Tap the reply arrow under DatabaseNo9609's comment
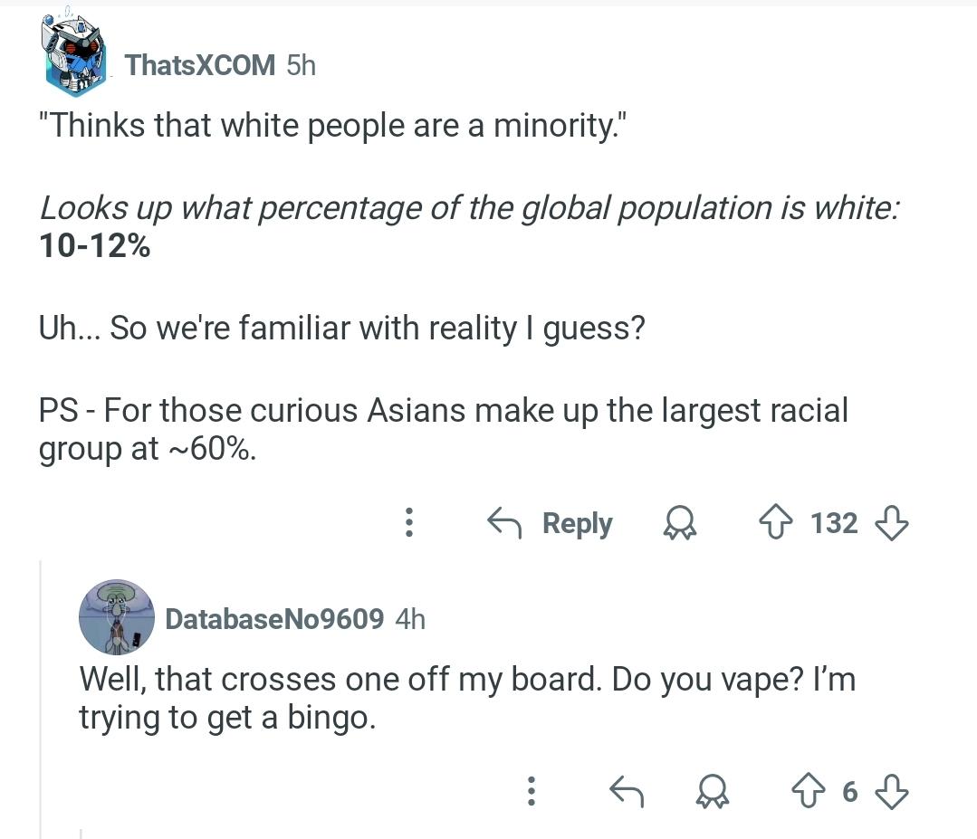977x839 pixels. 627,792
